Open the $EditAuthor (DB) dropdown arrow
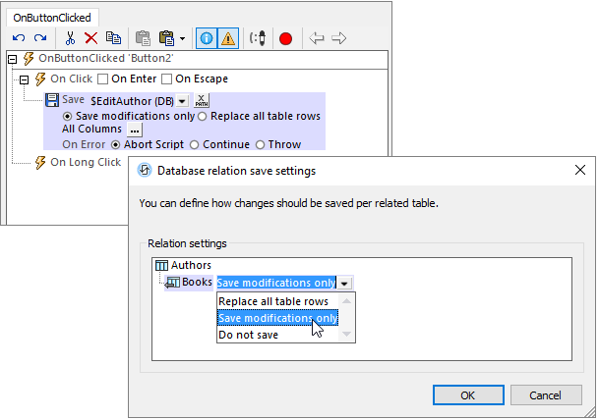599x420 pixels. (x=183, y=100)
